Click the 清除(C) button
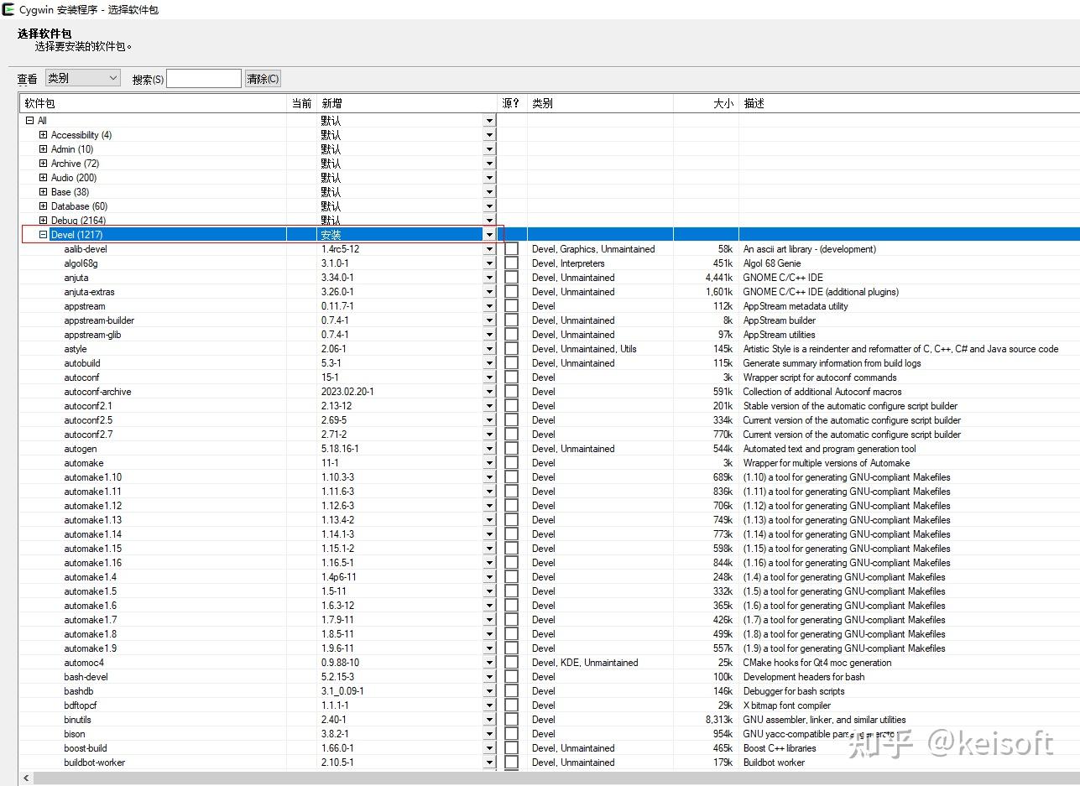This screenshot has width=1080, height=786. (x=263, y=79)
